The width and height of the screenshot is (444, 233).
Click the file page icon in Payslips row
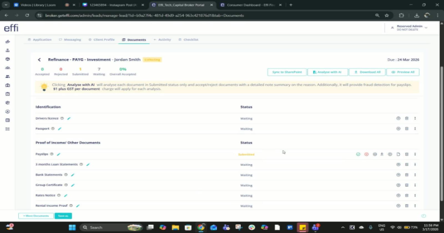398,154
